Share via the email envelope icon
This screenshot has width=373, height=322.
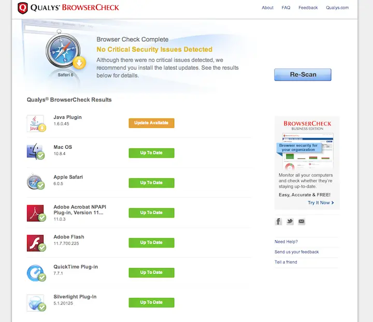[x=302, y=221]
